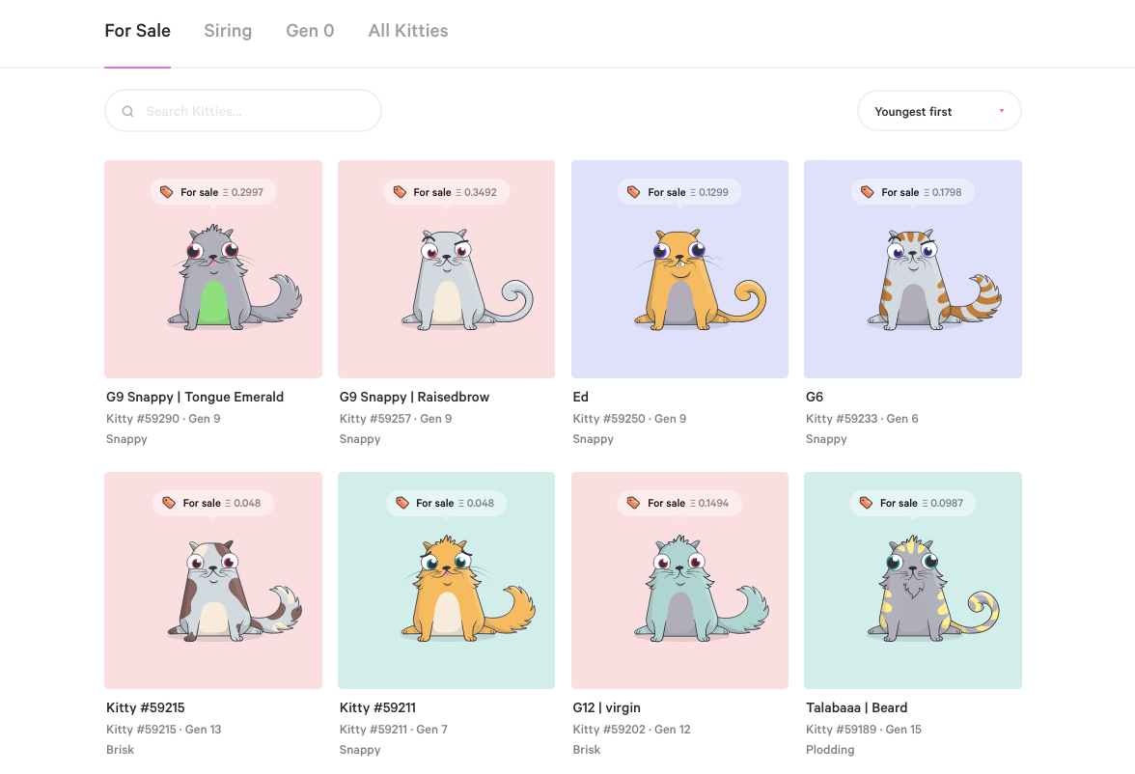Click price tag icon on 0.1798 kitty

click(x=867, y=192)
